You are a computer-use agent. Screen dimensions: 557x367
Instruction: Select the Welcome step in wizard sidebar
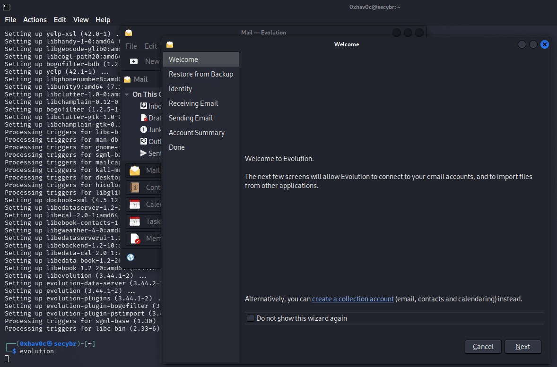coord(200,59)
